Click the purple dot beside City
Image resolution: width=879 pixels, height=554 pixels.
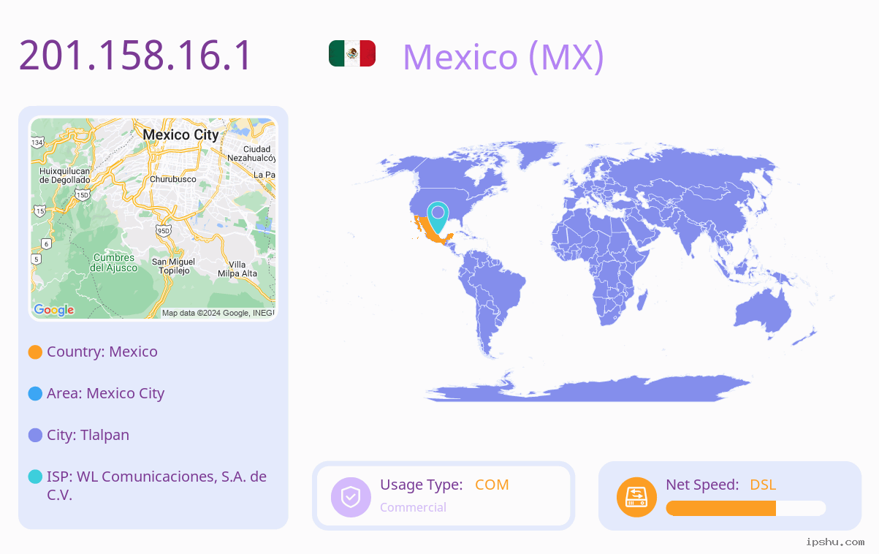[x=35, y=436]
